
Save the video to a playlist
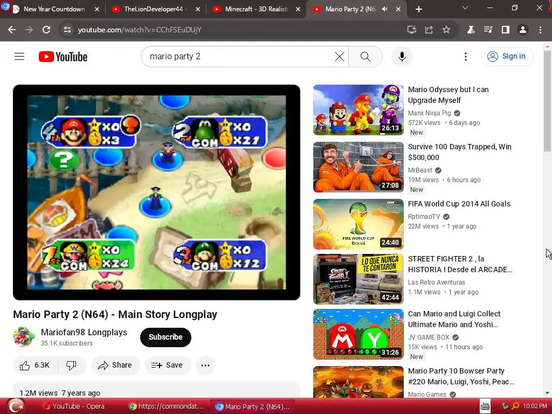[167, 365]
